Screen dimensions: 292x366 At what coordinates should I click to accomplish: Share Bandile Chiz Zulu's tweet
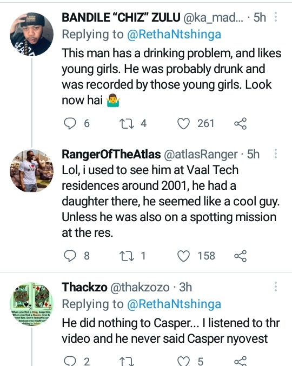[x=241, y=124]
